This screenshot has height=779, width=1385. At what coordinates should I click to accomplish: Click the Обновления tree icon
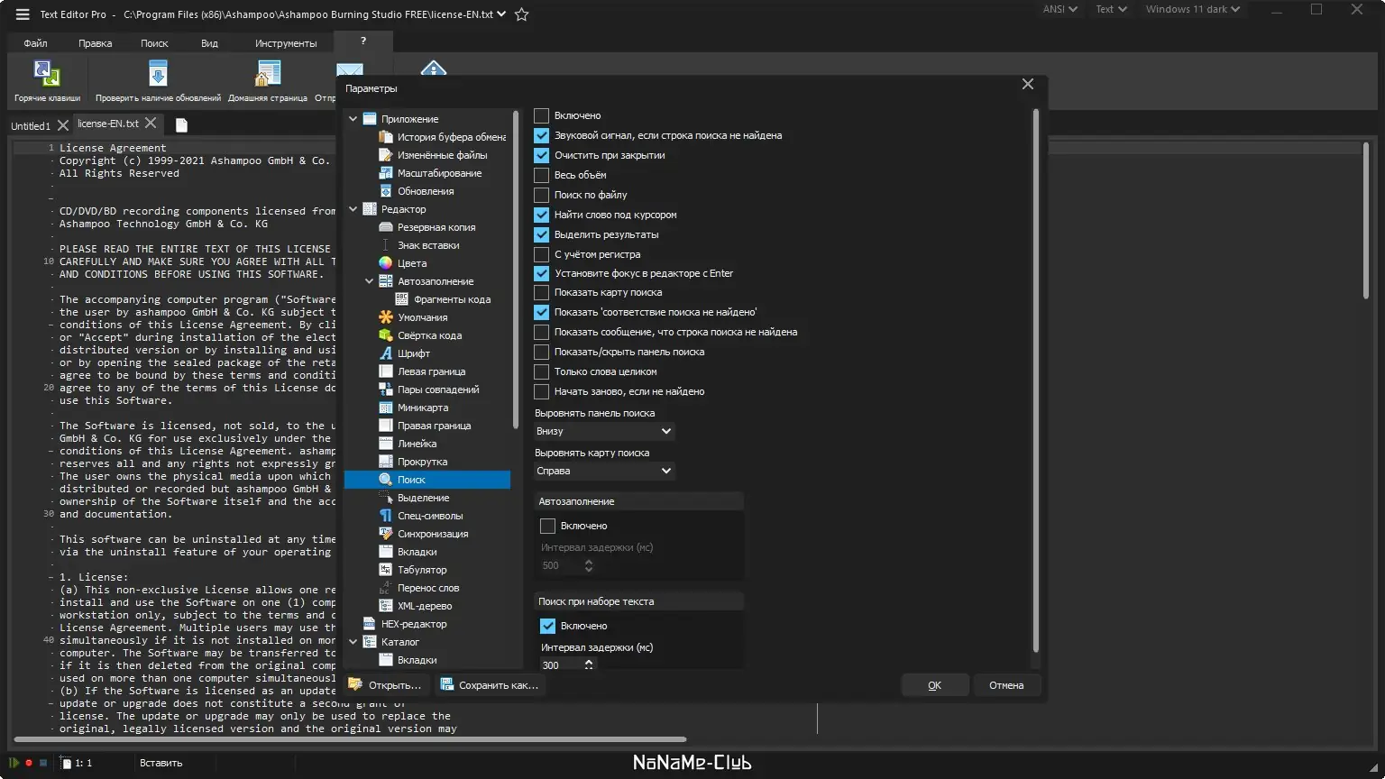(386, 191)
